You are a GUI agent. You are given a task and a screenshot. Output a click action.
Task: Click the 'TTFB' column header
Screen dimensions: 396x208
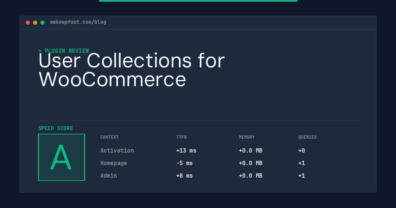[x=181, y=137]
